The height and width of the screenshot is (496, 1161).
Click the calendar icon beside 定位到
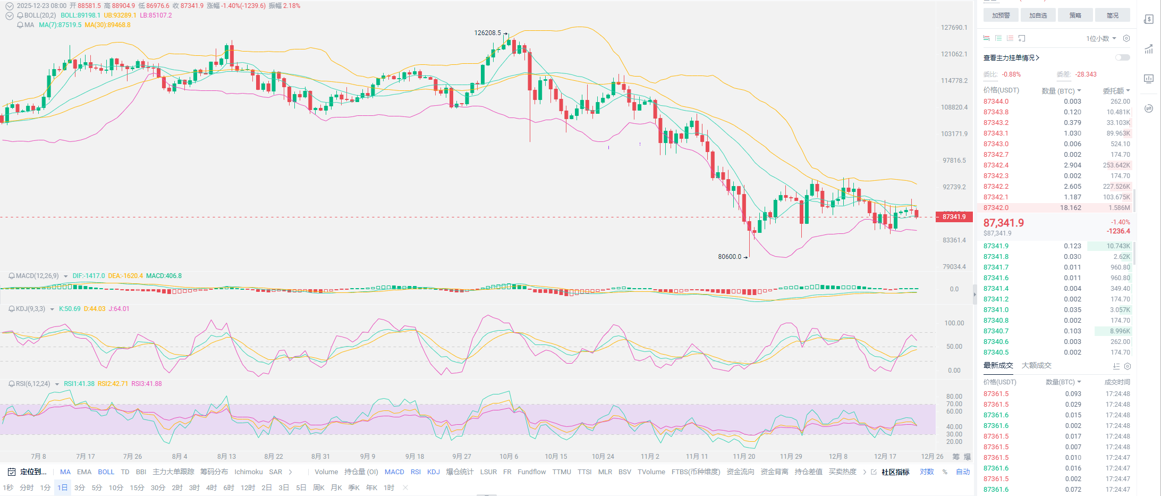click(x=11, y=472)
